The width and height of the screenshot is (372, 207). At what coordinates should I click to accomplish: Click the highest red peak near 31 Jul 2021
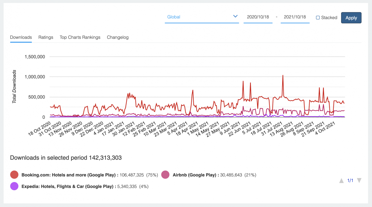[283, 75]
